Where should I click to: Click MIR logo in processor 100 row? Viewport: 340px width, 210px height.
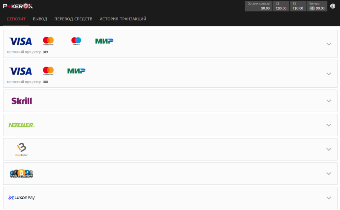click(76, 71)
